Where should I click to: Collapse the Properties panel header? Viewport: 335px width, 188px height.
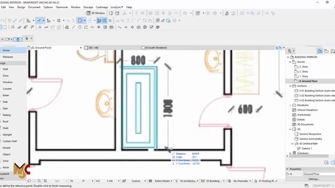click(x=287, y=169)
